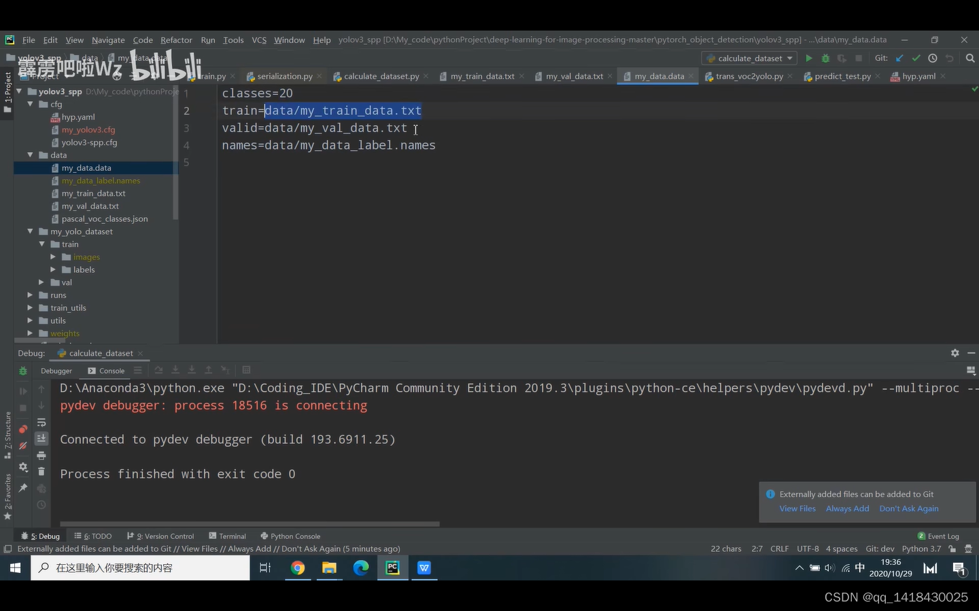Collapse the data folder
This screenshot has width=979, height=611.
[30, 155]
